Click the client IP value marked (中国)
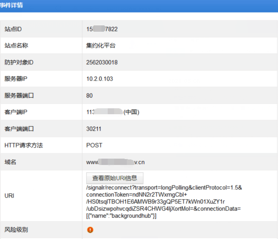The image size is (278, 239). (112, 112)
